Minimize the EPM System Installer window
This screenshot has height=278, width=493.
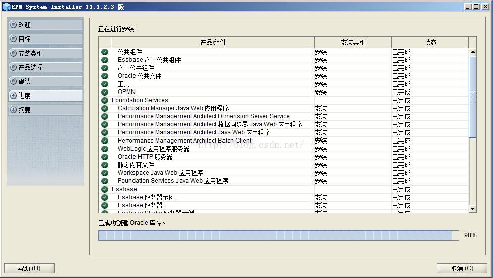[x=468, y=6]
